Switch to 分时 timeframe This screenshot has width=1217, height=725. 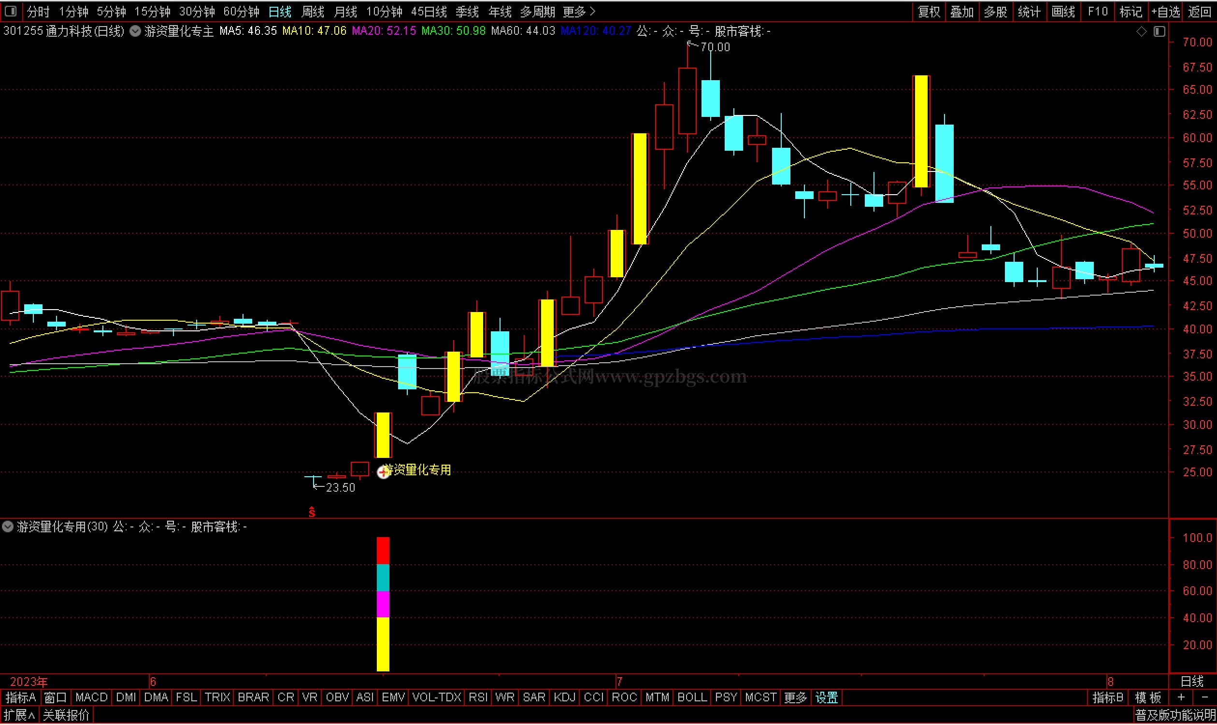[x=38, y=11]
